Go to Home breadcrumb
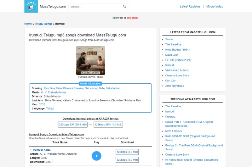 click(x=28, y=24)
